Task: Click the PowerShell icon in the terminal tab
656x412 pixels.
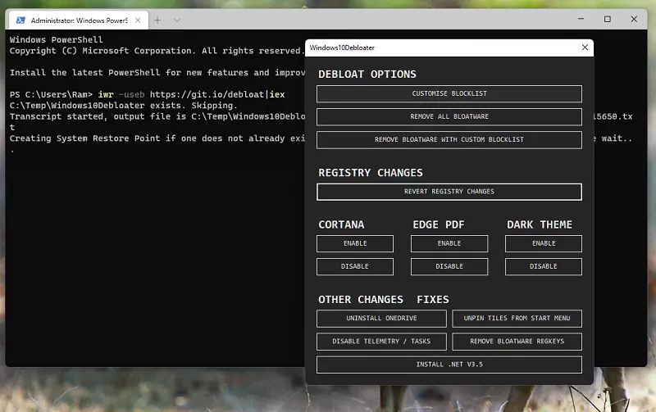Action: point(20,20)
